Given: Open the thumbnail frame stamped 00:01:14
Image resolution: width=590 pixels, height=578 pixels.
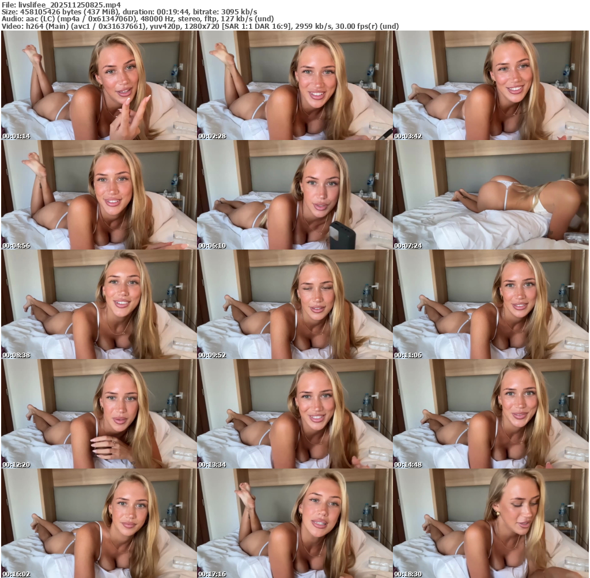Looking at the screenshot, I should (x=99, y=85).
